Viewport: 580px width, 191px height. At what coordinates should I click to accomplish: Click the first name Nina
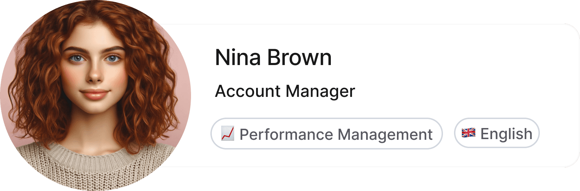tap(238, 57)
